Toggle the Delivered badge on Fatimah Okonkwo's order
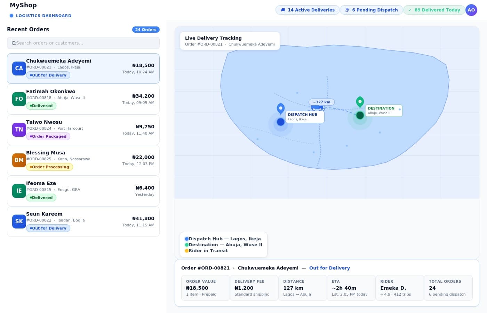The width and height of the screenshot is (487, 313). 41,106
